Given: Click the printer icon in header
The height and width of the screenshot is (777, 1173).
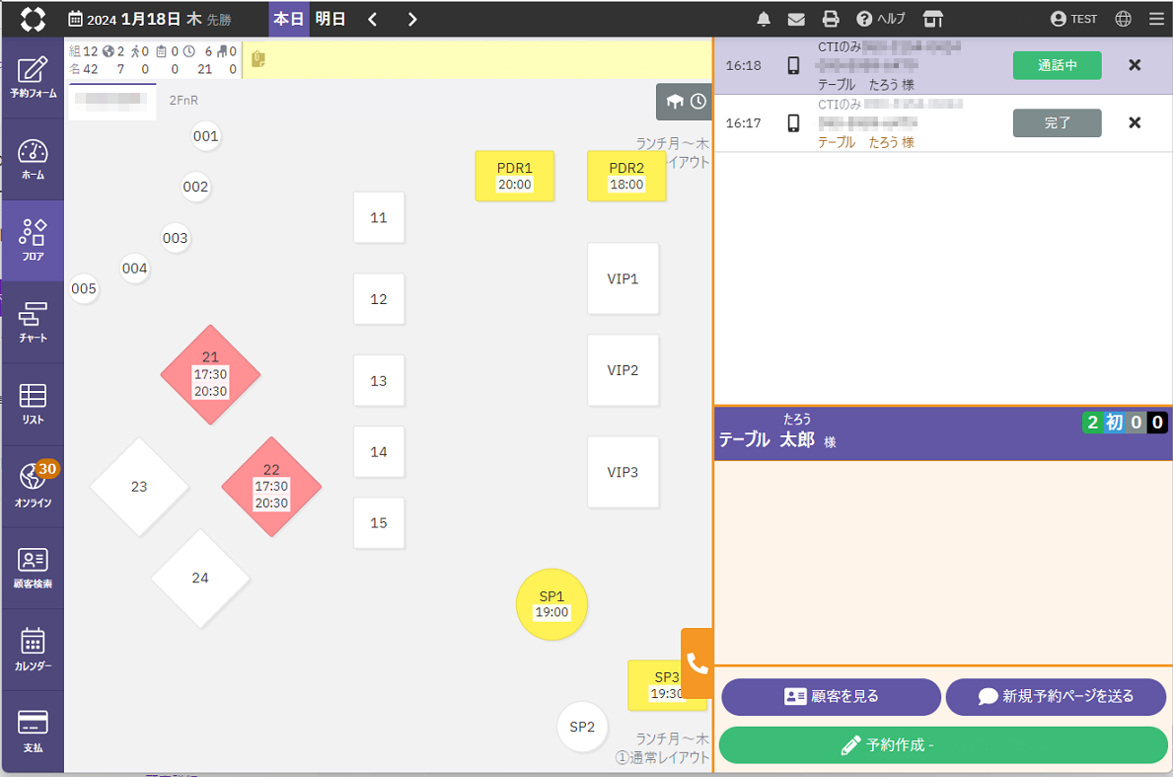Looking at the screenshot, I should (x=831, y=19).
